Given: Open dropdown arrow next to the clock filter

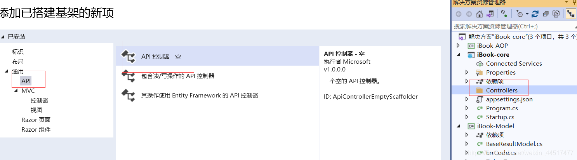Looking at the screenshot, I should (x=527, y=14).
